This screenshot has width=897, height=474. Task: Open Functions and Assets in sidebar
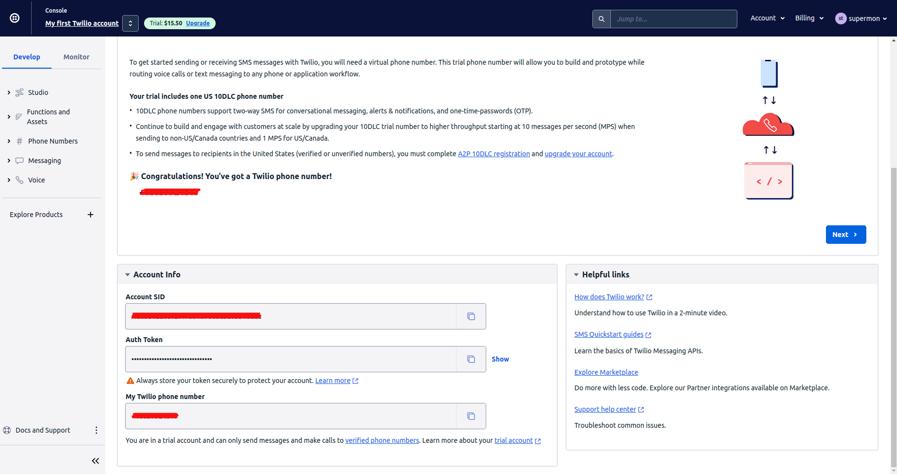point(49,117)
